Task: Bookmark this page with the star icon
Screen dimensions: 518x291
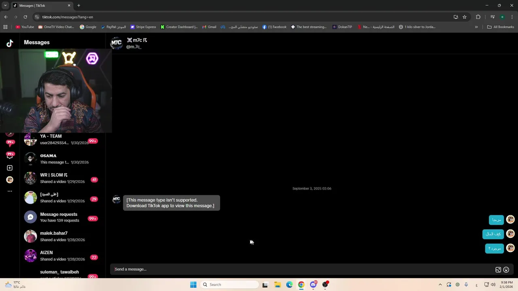Action: pos(465,17)
